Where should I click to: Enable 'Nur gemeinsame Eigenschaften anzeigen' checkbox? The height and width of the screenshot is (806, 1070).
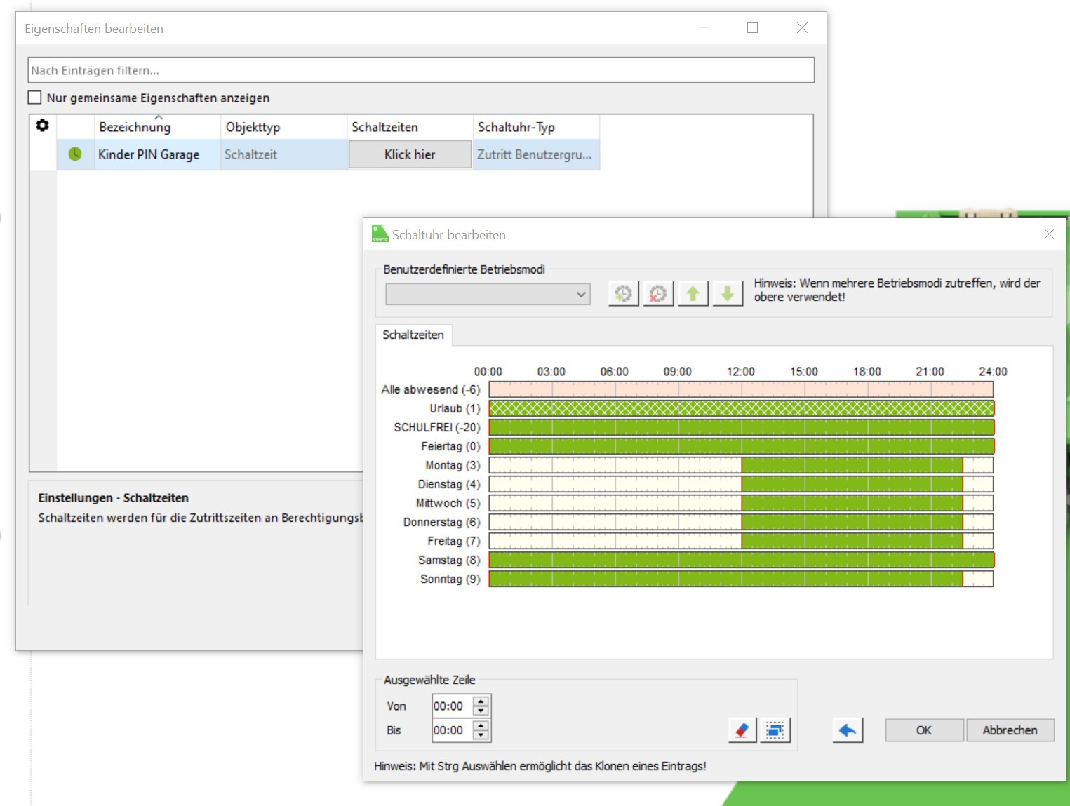click(35, 98)
